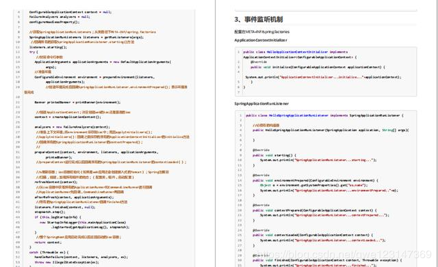Click the line "refreshContext(context);"

(x=56, y=182)
